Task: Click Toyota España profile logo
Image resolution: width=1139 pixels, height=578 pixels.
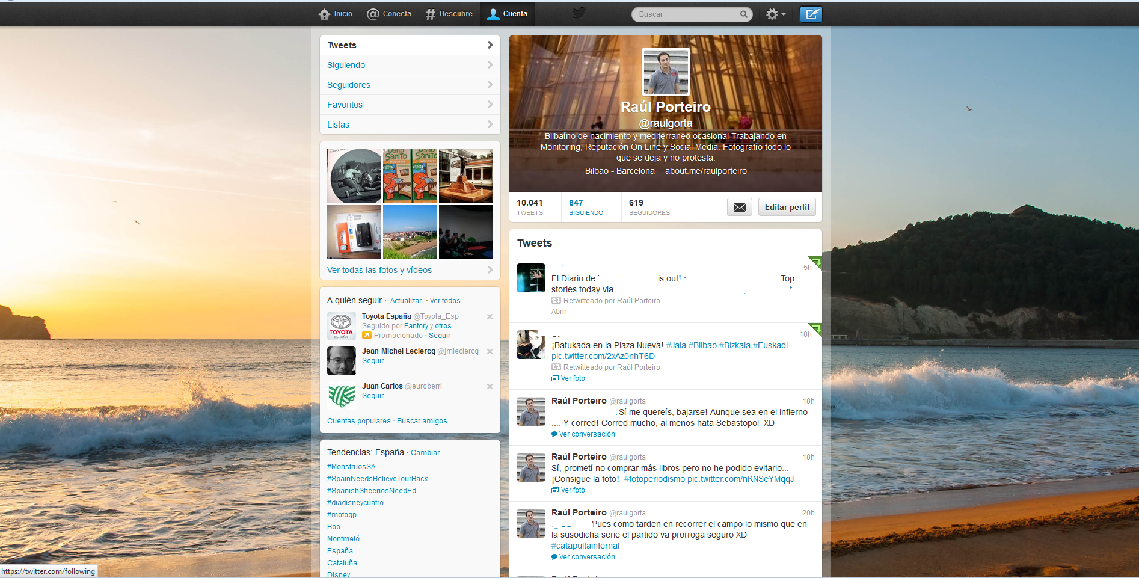Action: click(341, 325)
